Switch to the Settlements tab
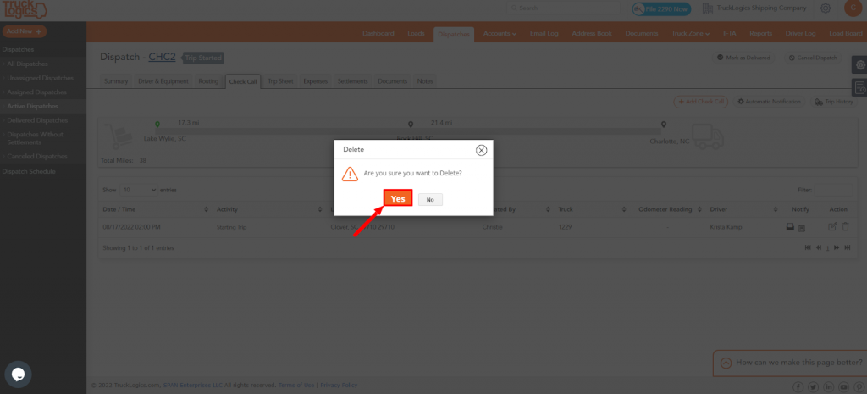Viewport: 867px width, 394px height. tap(353, 81)
